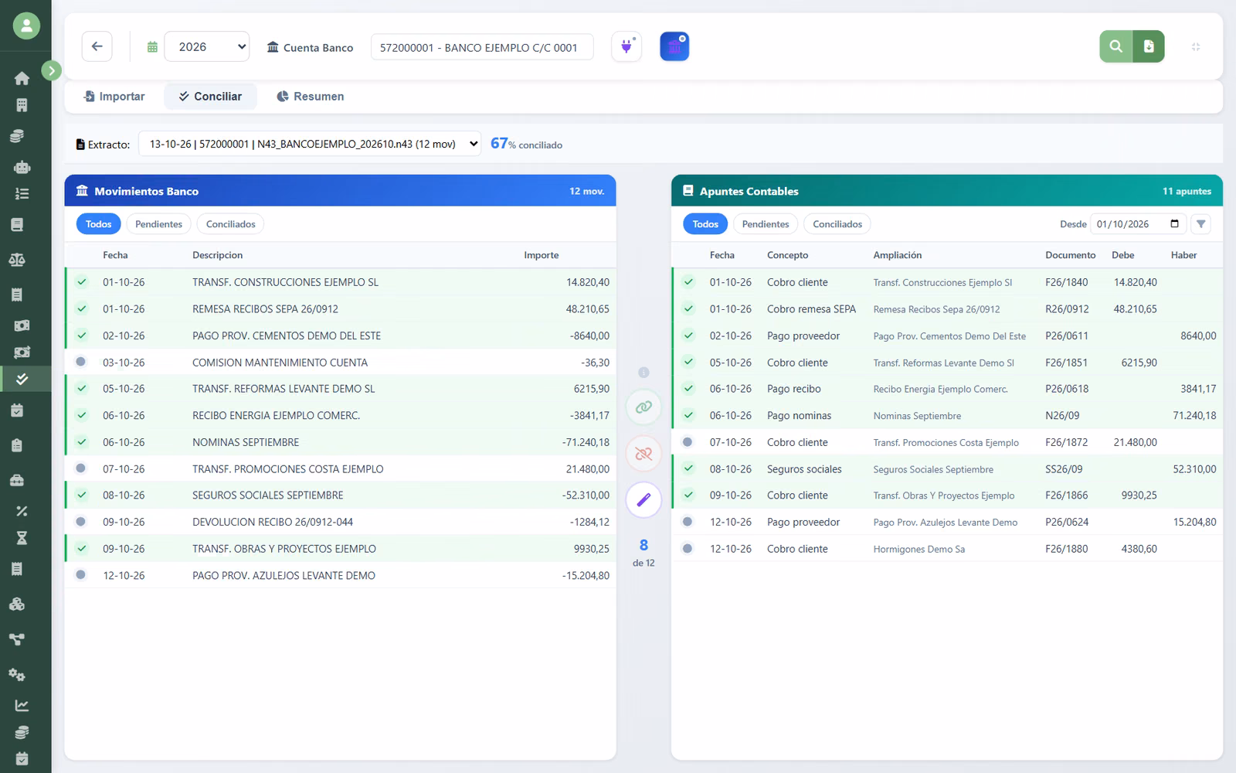The height and width of the screenshot is (773, 1236).
Task: Click the percent icon in the sidebar
Action: coord(22,511)
